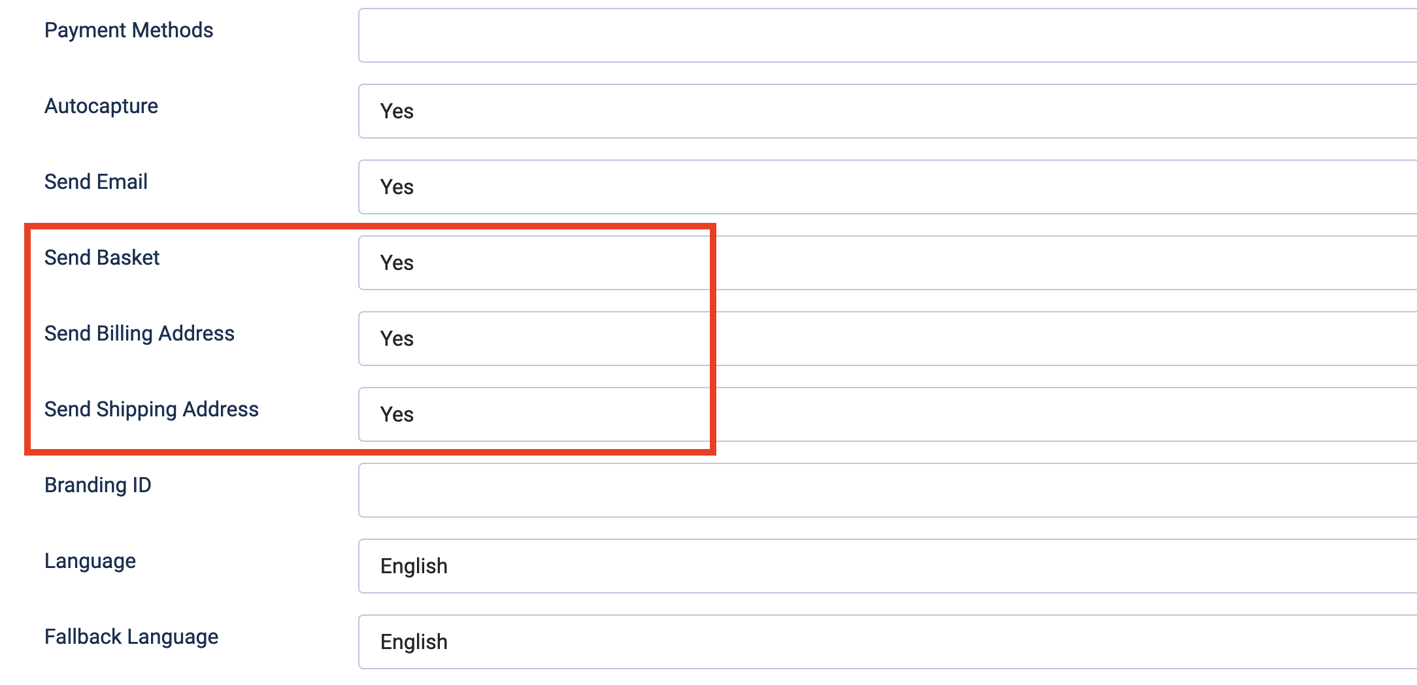
Task: Select the English value for Language
Action: point(414,566)
